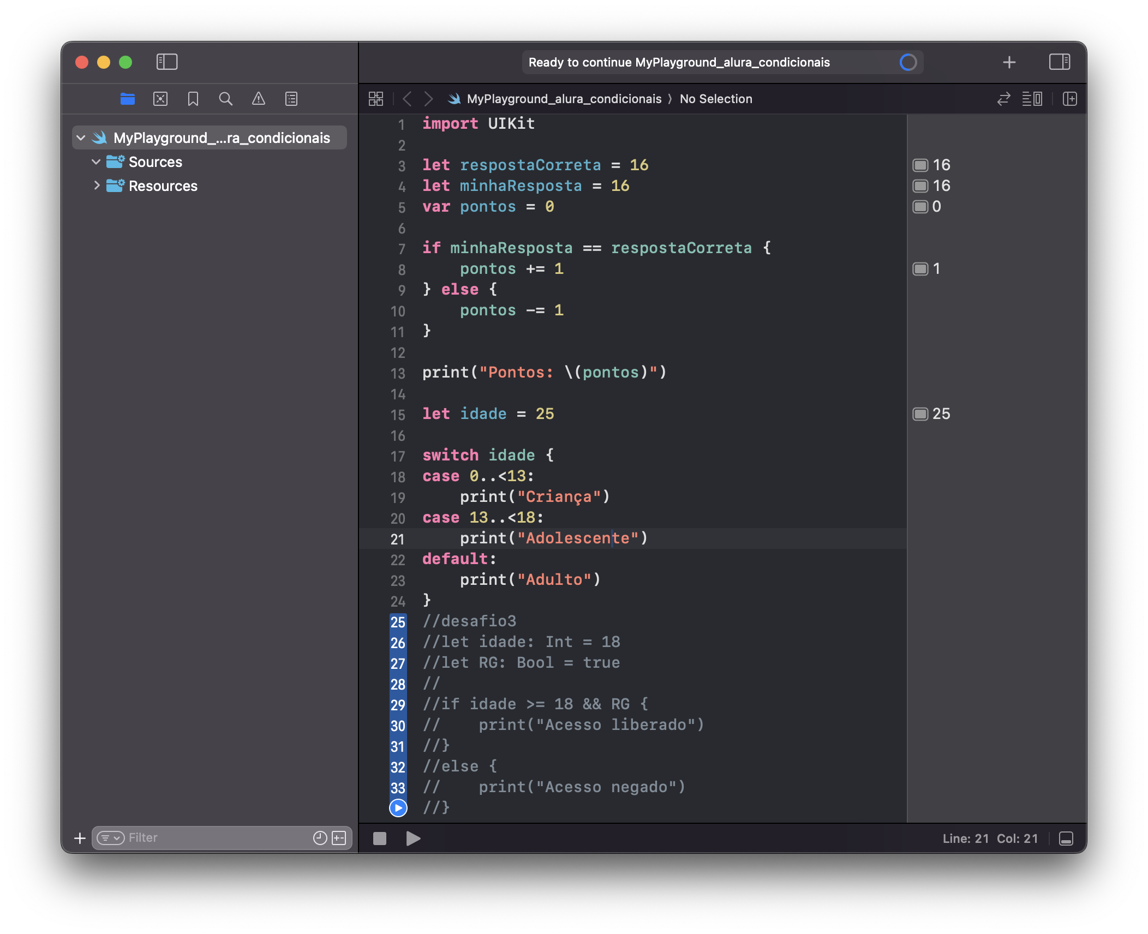Add a new file with plus button
The image size is (1148, 934).
pos(80,838)
